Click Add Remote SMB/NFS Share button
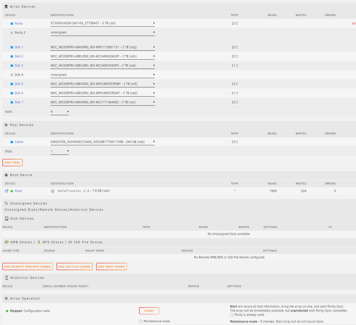The height and width of the screenshot is (325, 356). pos(27,266)
